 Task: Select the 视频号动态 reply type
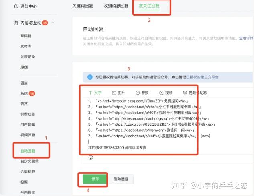tap(195, 93)
